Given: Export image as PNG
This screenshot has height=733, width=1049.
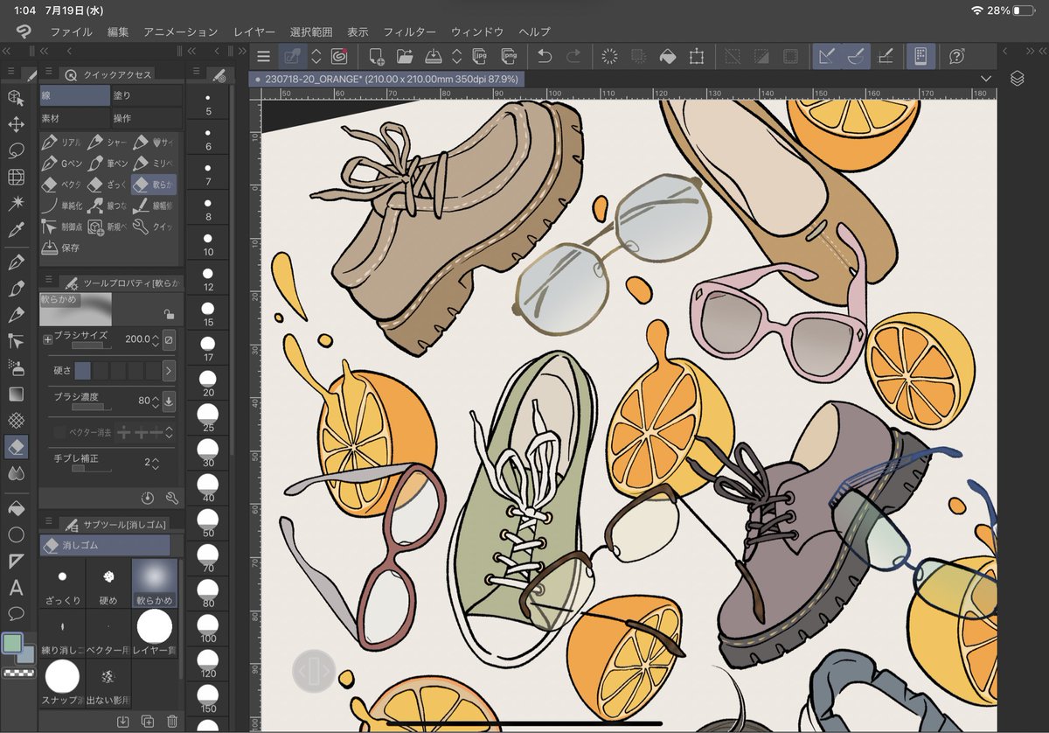Looking at the screenshot, I should pos(509,56).
